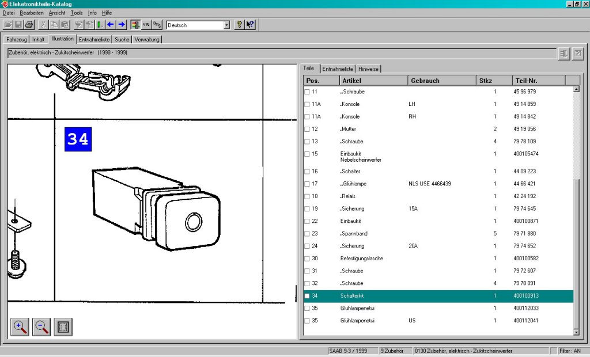Switch to the Suche tab
The width and height of the screenshot is (590, 357).
click(122, 39)
